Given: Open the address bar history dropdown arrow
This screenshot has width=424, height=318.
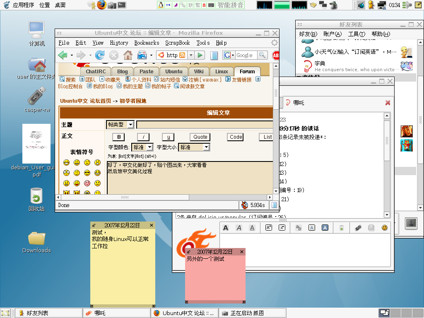Looking at the screenshot, I should tap(191, 55).
